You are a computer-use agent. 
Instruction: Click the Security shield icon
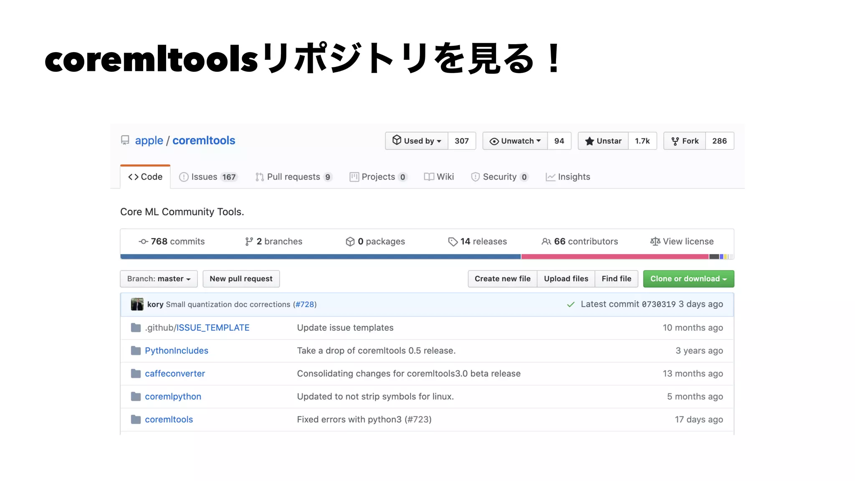tap(475, 177)
